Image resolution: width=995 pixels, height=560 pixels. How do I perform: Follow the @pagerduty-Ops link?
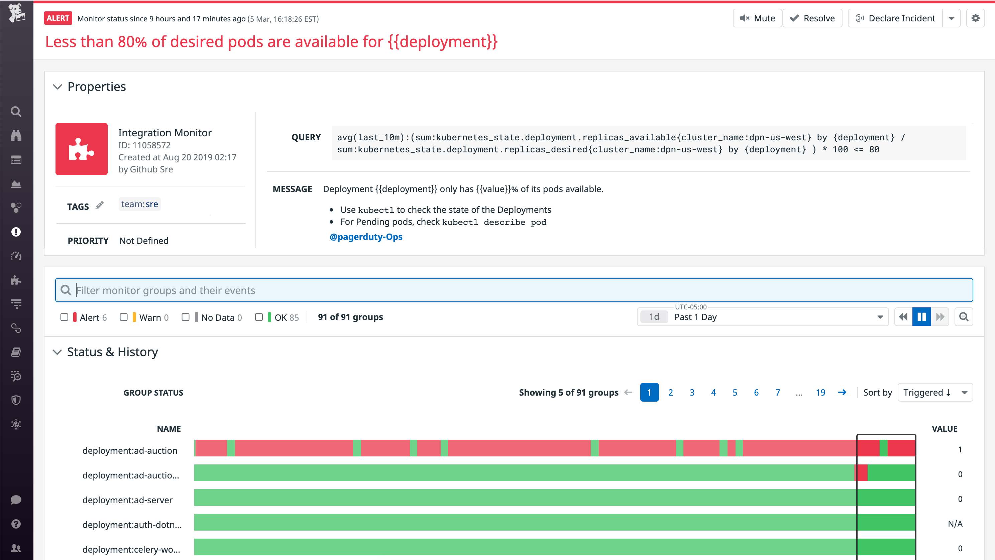[366, 237]
